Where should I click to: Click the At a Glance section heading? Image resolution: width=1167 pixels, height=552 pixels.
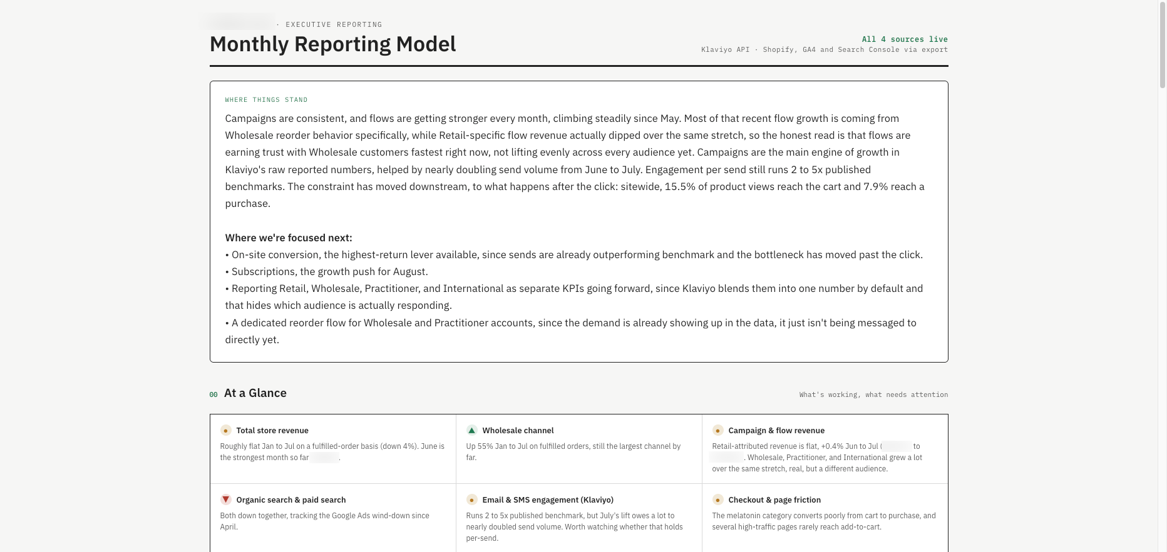click(x=255, y=393)
